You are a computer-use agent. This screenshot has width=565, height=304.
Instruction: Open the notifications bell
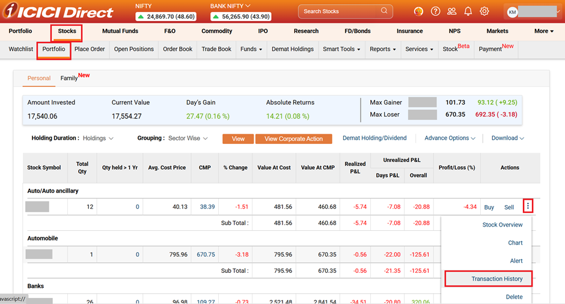click(468, 11)
